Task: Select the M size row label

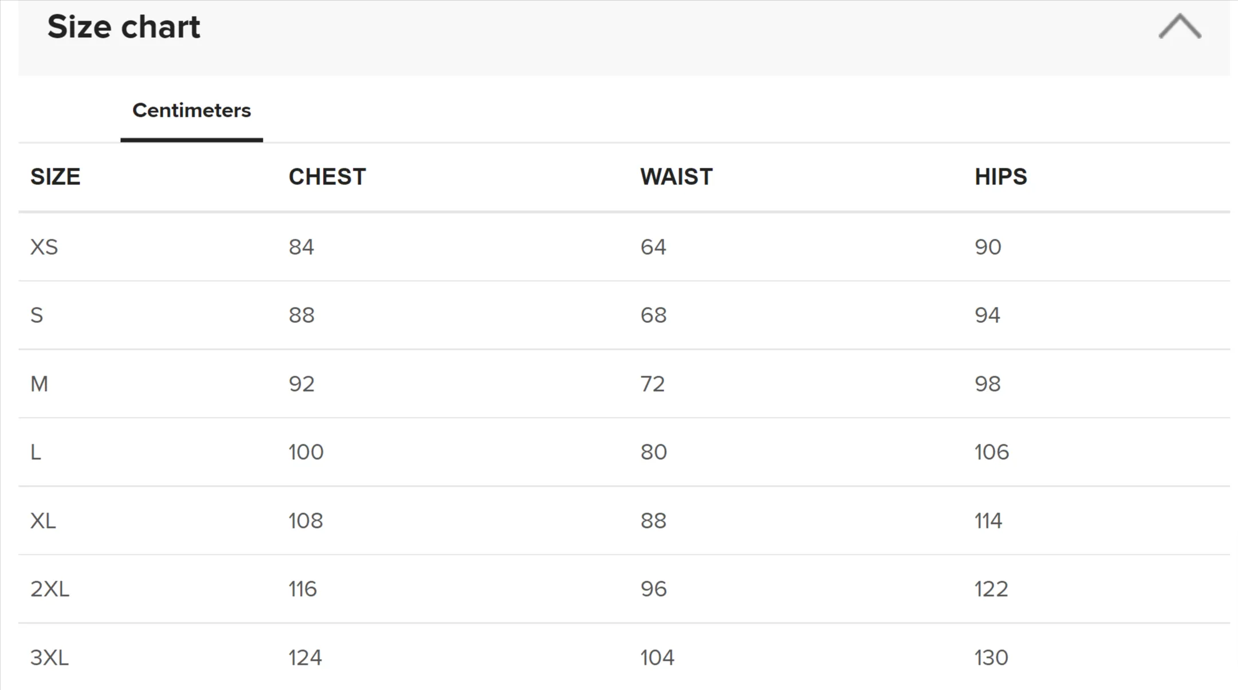Action: pos(39,384)
